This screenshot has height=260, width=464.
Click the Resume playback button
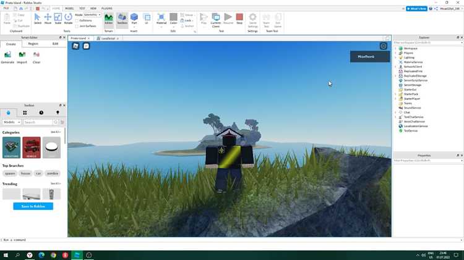coord(228,19)
